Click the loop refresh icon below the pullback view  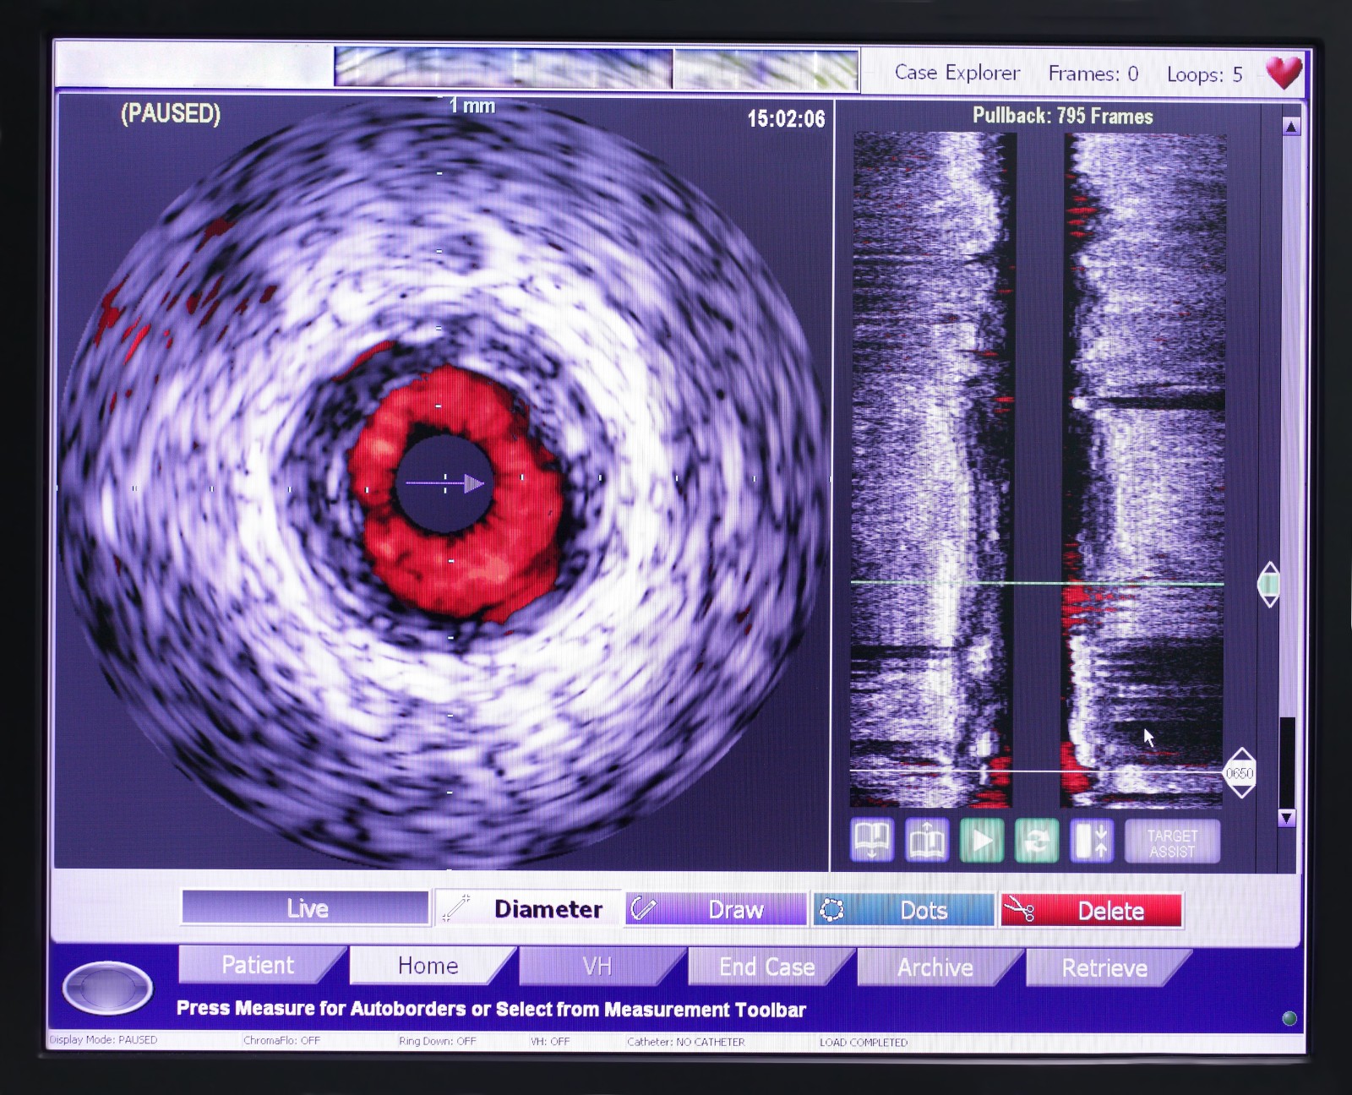point(1038,840)
